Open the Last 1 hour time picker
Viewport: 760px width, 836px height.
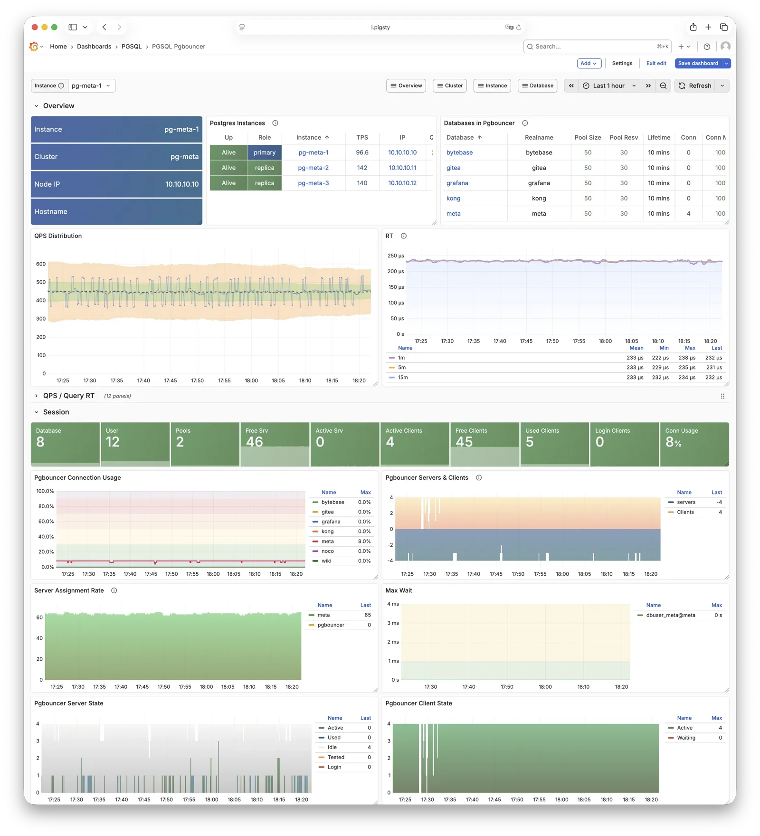609,86
